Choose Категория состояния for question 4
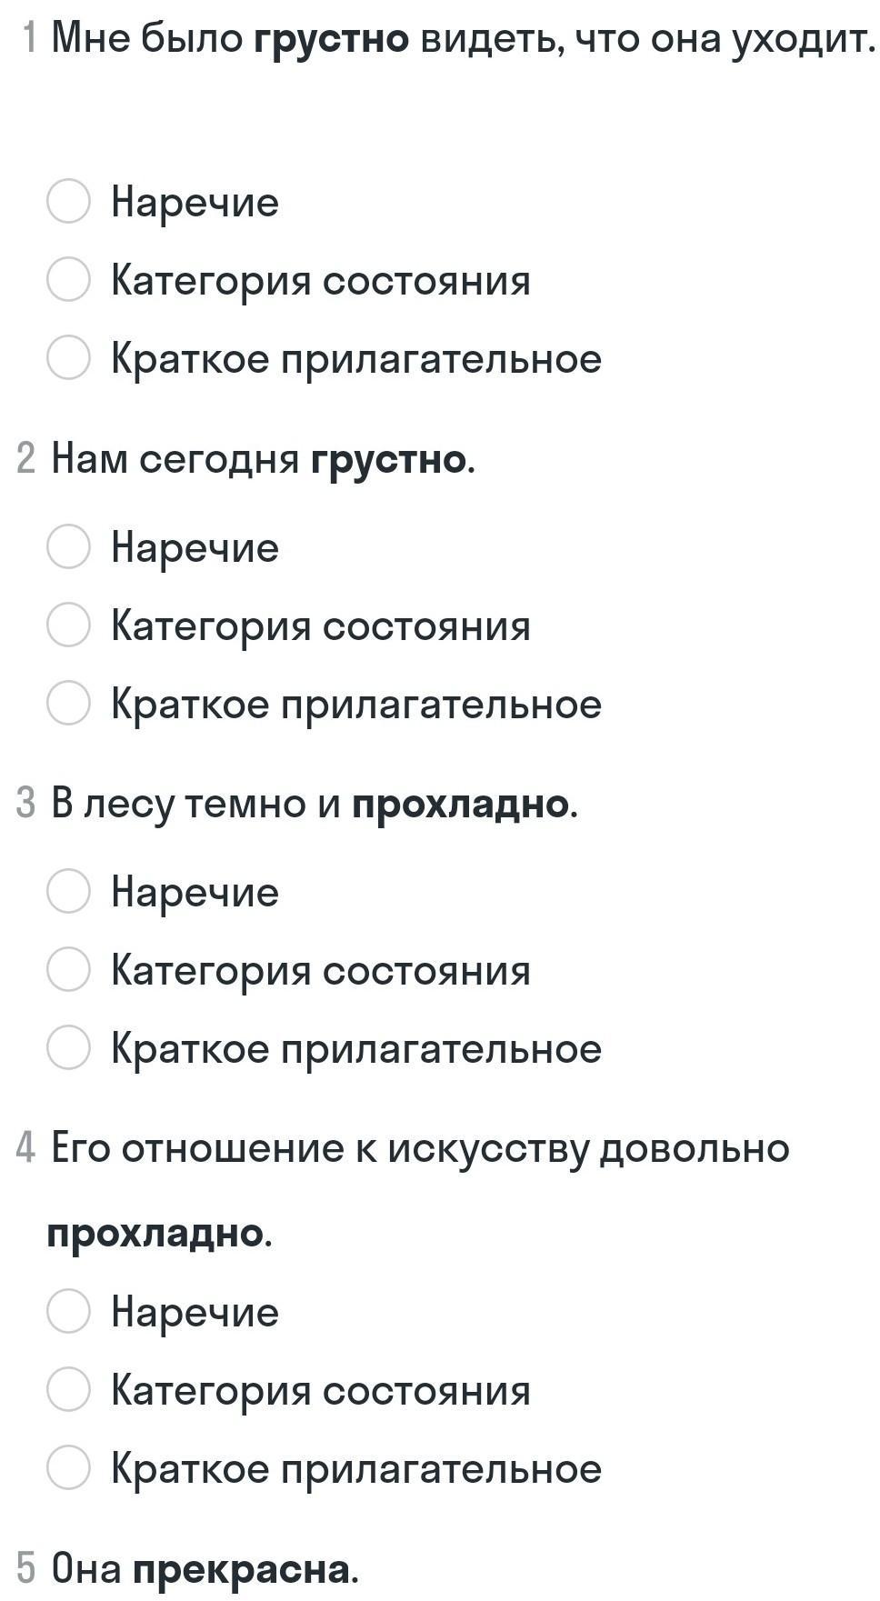880x1601 pixels. [x=68, y=1389]
